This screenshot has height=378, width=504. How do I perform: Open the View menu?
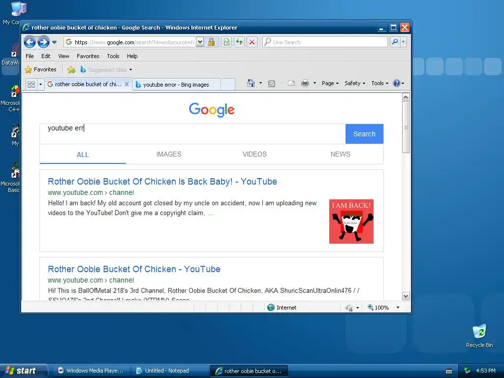tap(63, 56)
